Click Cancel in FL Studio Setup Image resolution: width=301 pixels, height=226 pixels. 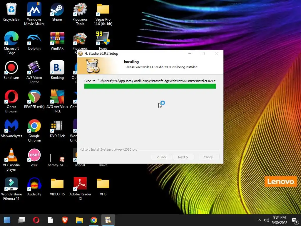(208, 157)
